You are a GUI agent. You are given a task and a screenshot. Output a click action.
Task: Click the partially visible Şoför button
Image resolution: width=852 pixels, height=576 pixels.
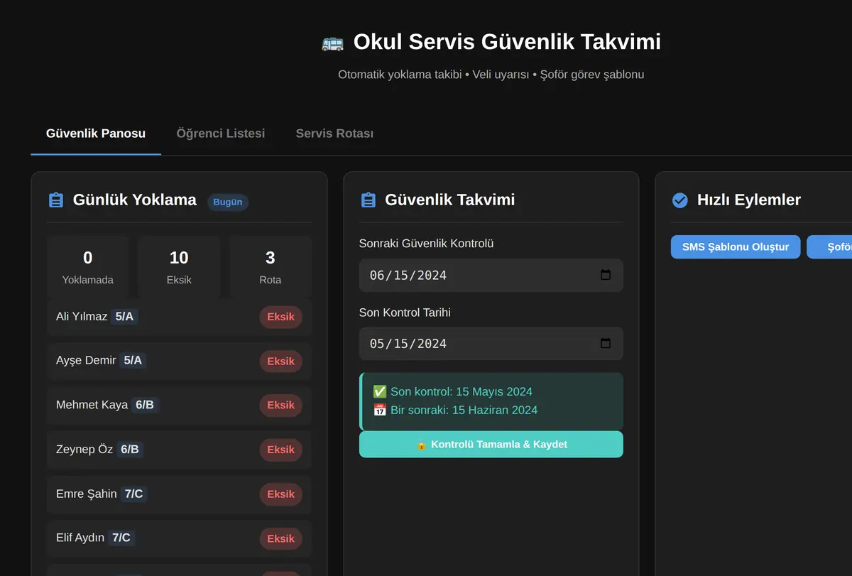[829, 247]
